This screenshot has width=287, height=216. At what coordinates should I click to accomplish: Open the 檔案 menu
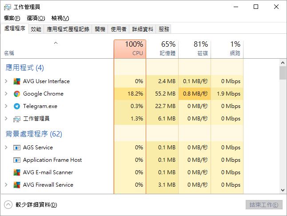[12, 18]
